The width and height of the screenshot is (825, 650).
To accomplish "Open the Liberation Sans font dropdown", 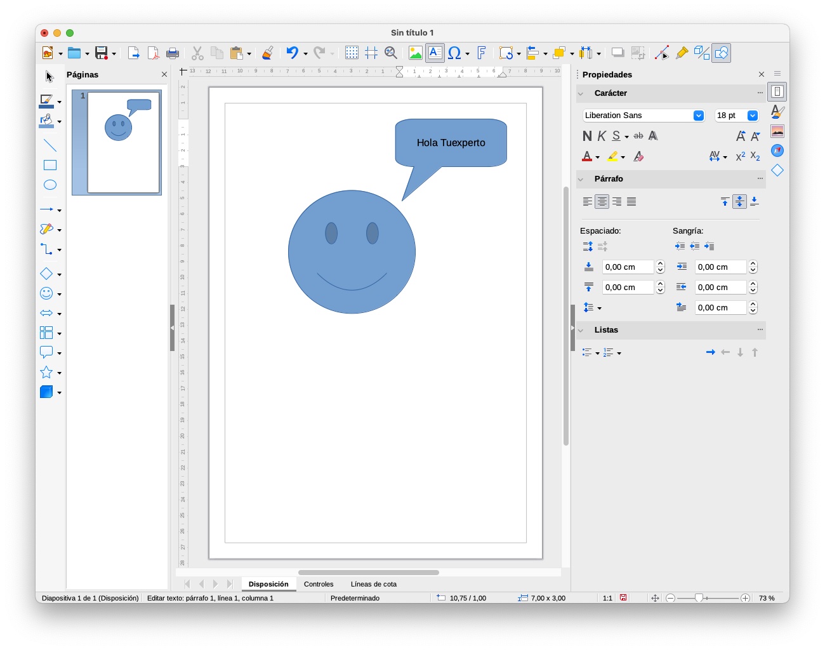I will coord(699,116).
